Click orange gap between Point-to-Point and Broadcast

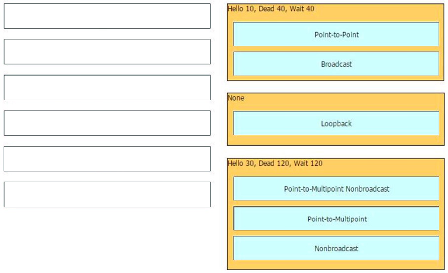click(336, 49)
